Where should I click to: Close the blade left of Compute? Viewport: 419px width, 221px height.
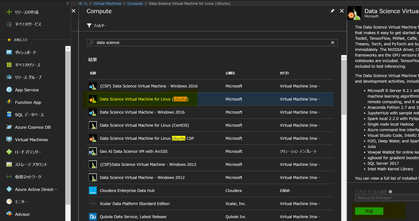tap(74, 11)
